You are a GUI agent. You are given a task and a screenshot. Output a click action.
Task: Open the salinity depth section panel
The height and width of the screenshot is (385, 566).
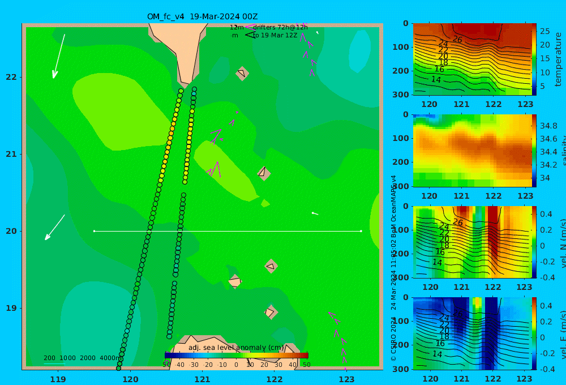click(472, 151)
